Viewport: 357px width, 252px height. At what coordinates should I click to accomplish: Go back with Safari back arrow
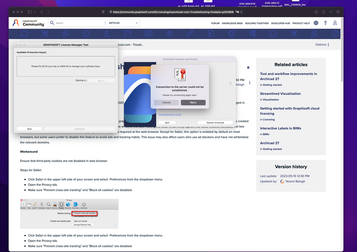(x=42, y=12)
